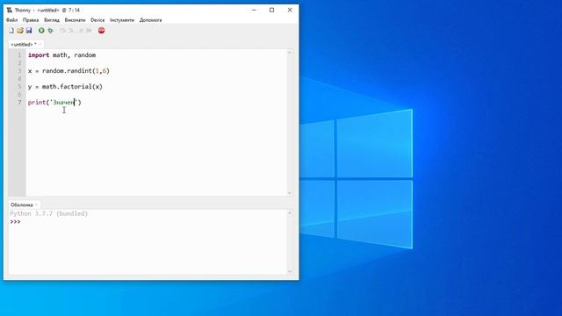Save the script with the floppy icon
This screenshot has width=562, height=316.
(29, 31)
